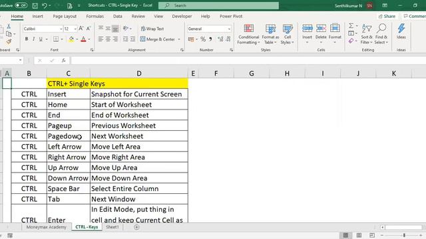Screen dimensions: 426x239
Task: Select cell containing Snapshot for Current Screen
Action: tap(139, 94)
